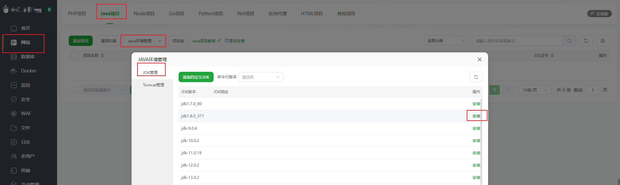This screenshot has height=185, width=620.
Task: Click the settings gear icon at top right
Action: pos(602,41)
